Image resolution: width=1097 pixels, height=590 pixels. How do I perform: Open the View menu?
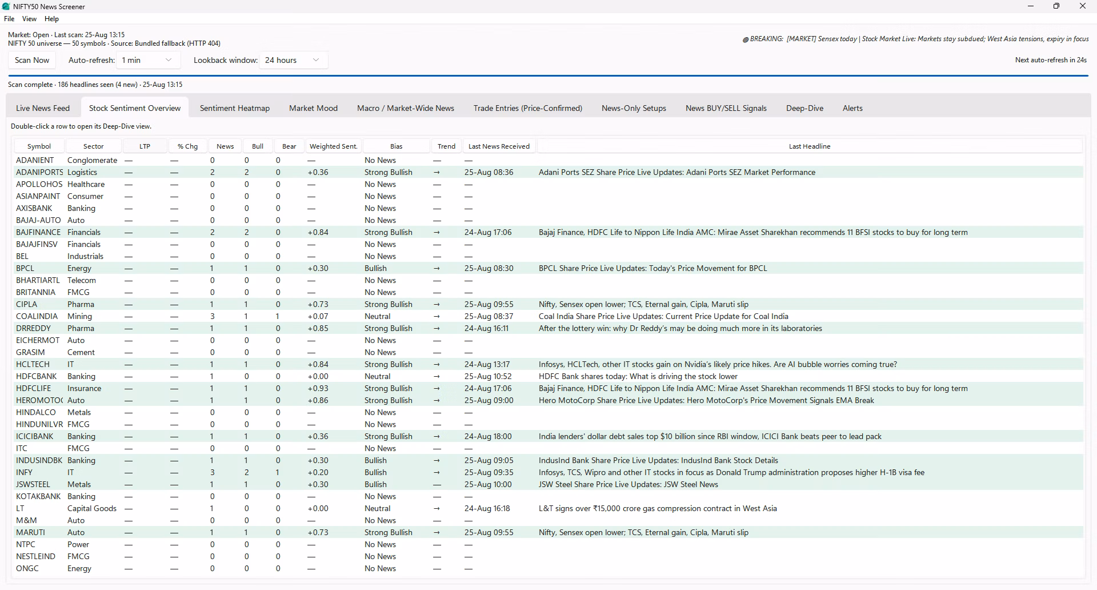tap(29, 19)
